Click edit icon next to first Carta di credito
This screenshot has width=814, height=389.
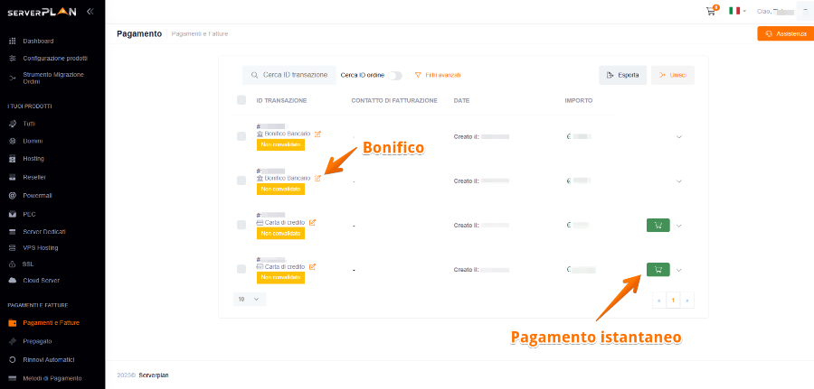pos(313,222)
